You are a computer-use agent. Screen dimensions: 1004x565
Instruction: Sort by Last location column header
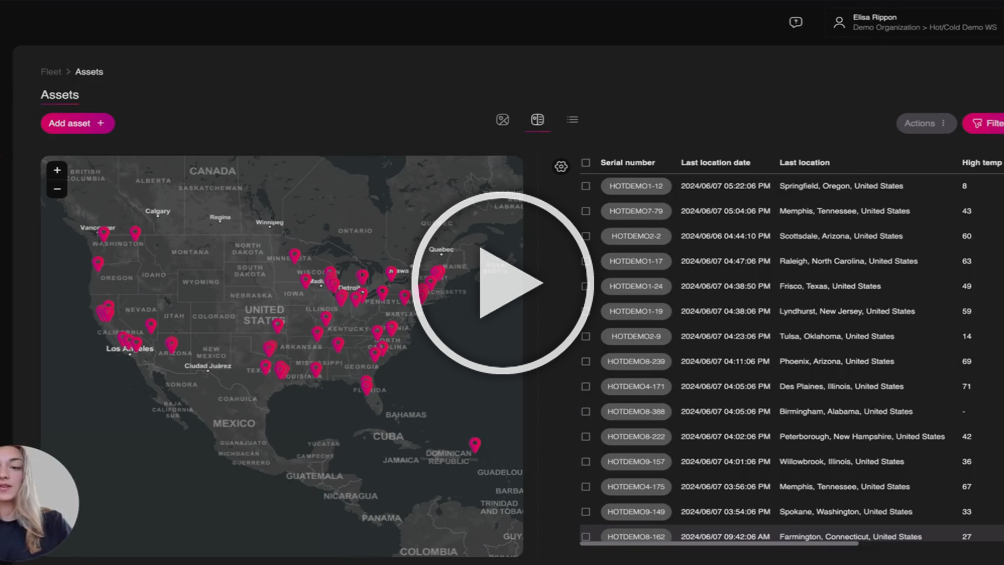[804, 163]
